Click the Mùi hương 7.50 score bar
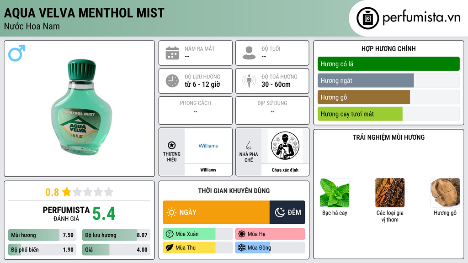Screen dimensions: 468x263 (43, 235)
